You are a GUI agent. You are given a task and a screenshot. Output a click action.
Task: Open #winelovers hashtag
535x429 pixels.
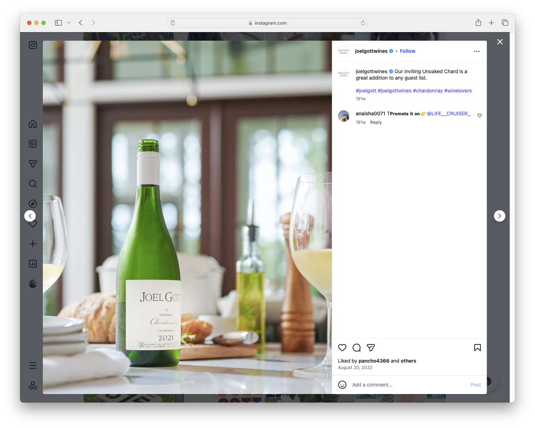pyautogui.click(x=458, y=91)
